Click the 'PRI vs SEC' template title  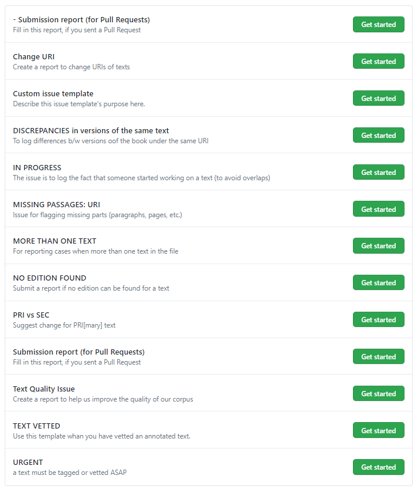31,315
